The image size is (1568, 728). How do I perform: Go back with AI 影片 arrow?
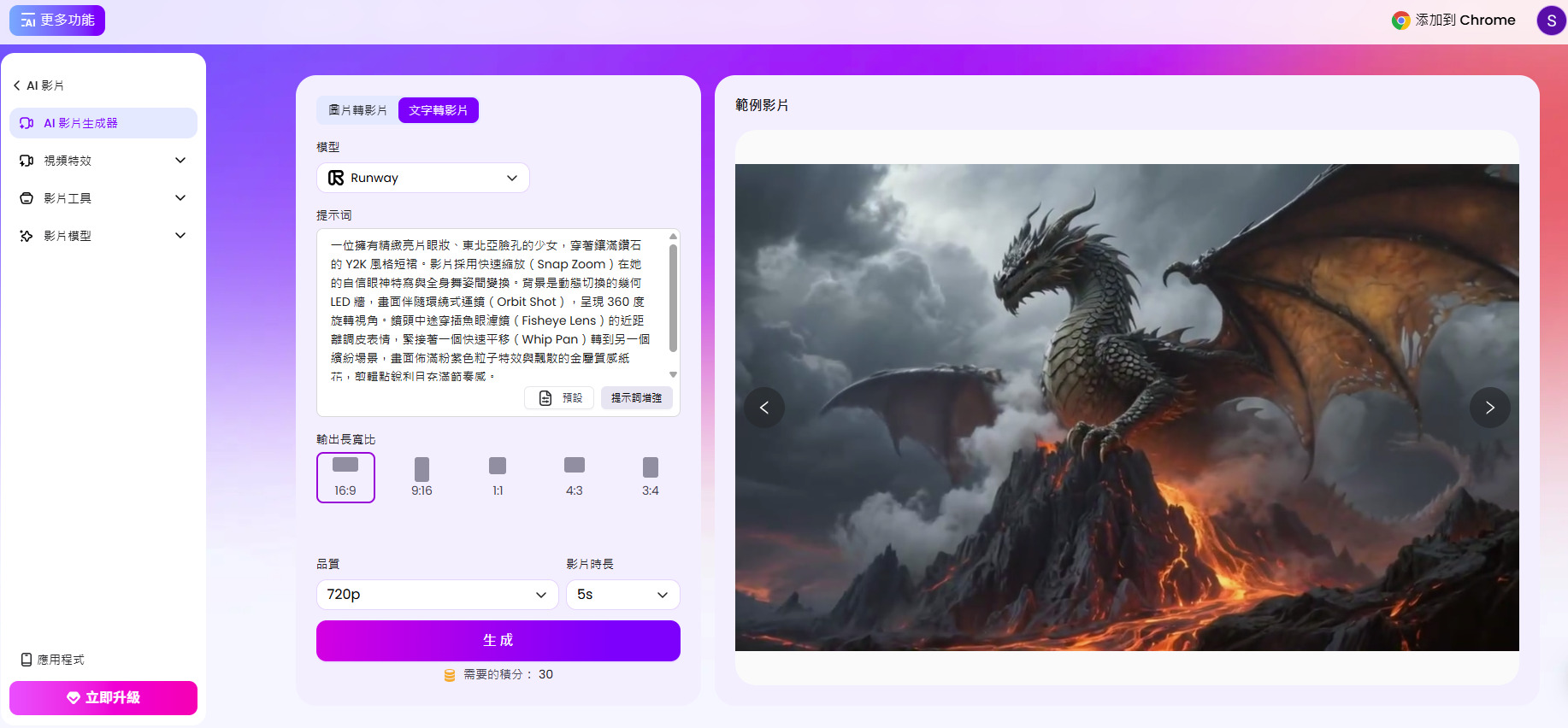coord(17,85)
